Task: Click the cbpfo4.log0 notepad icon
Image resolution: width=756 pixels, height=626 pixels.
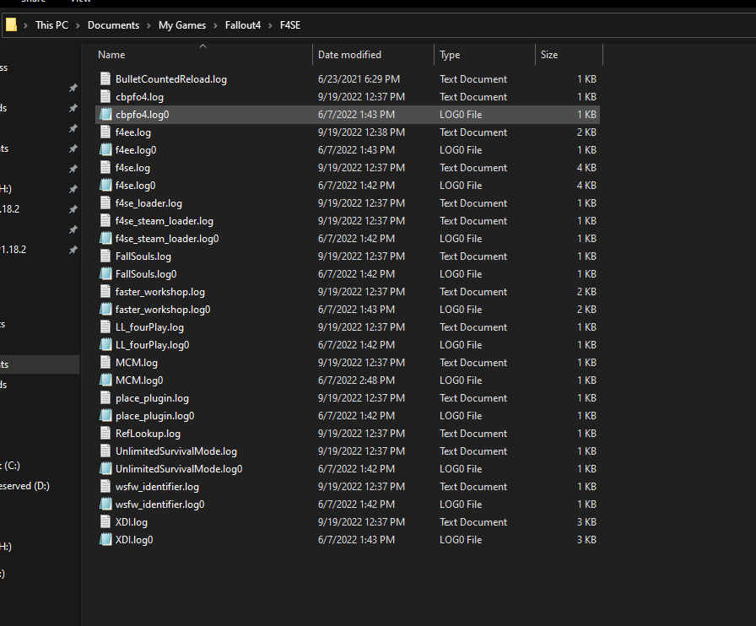Action: tap(105, 114)
